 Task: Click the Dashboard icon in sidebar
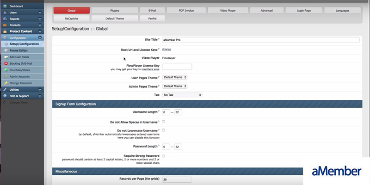point(5,6)
